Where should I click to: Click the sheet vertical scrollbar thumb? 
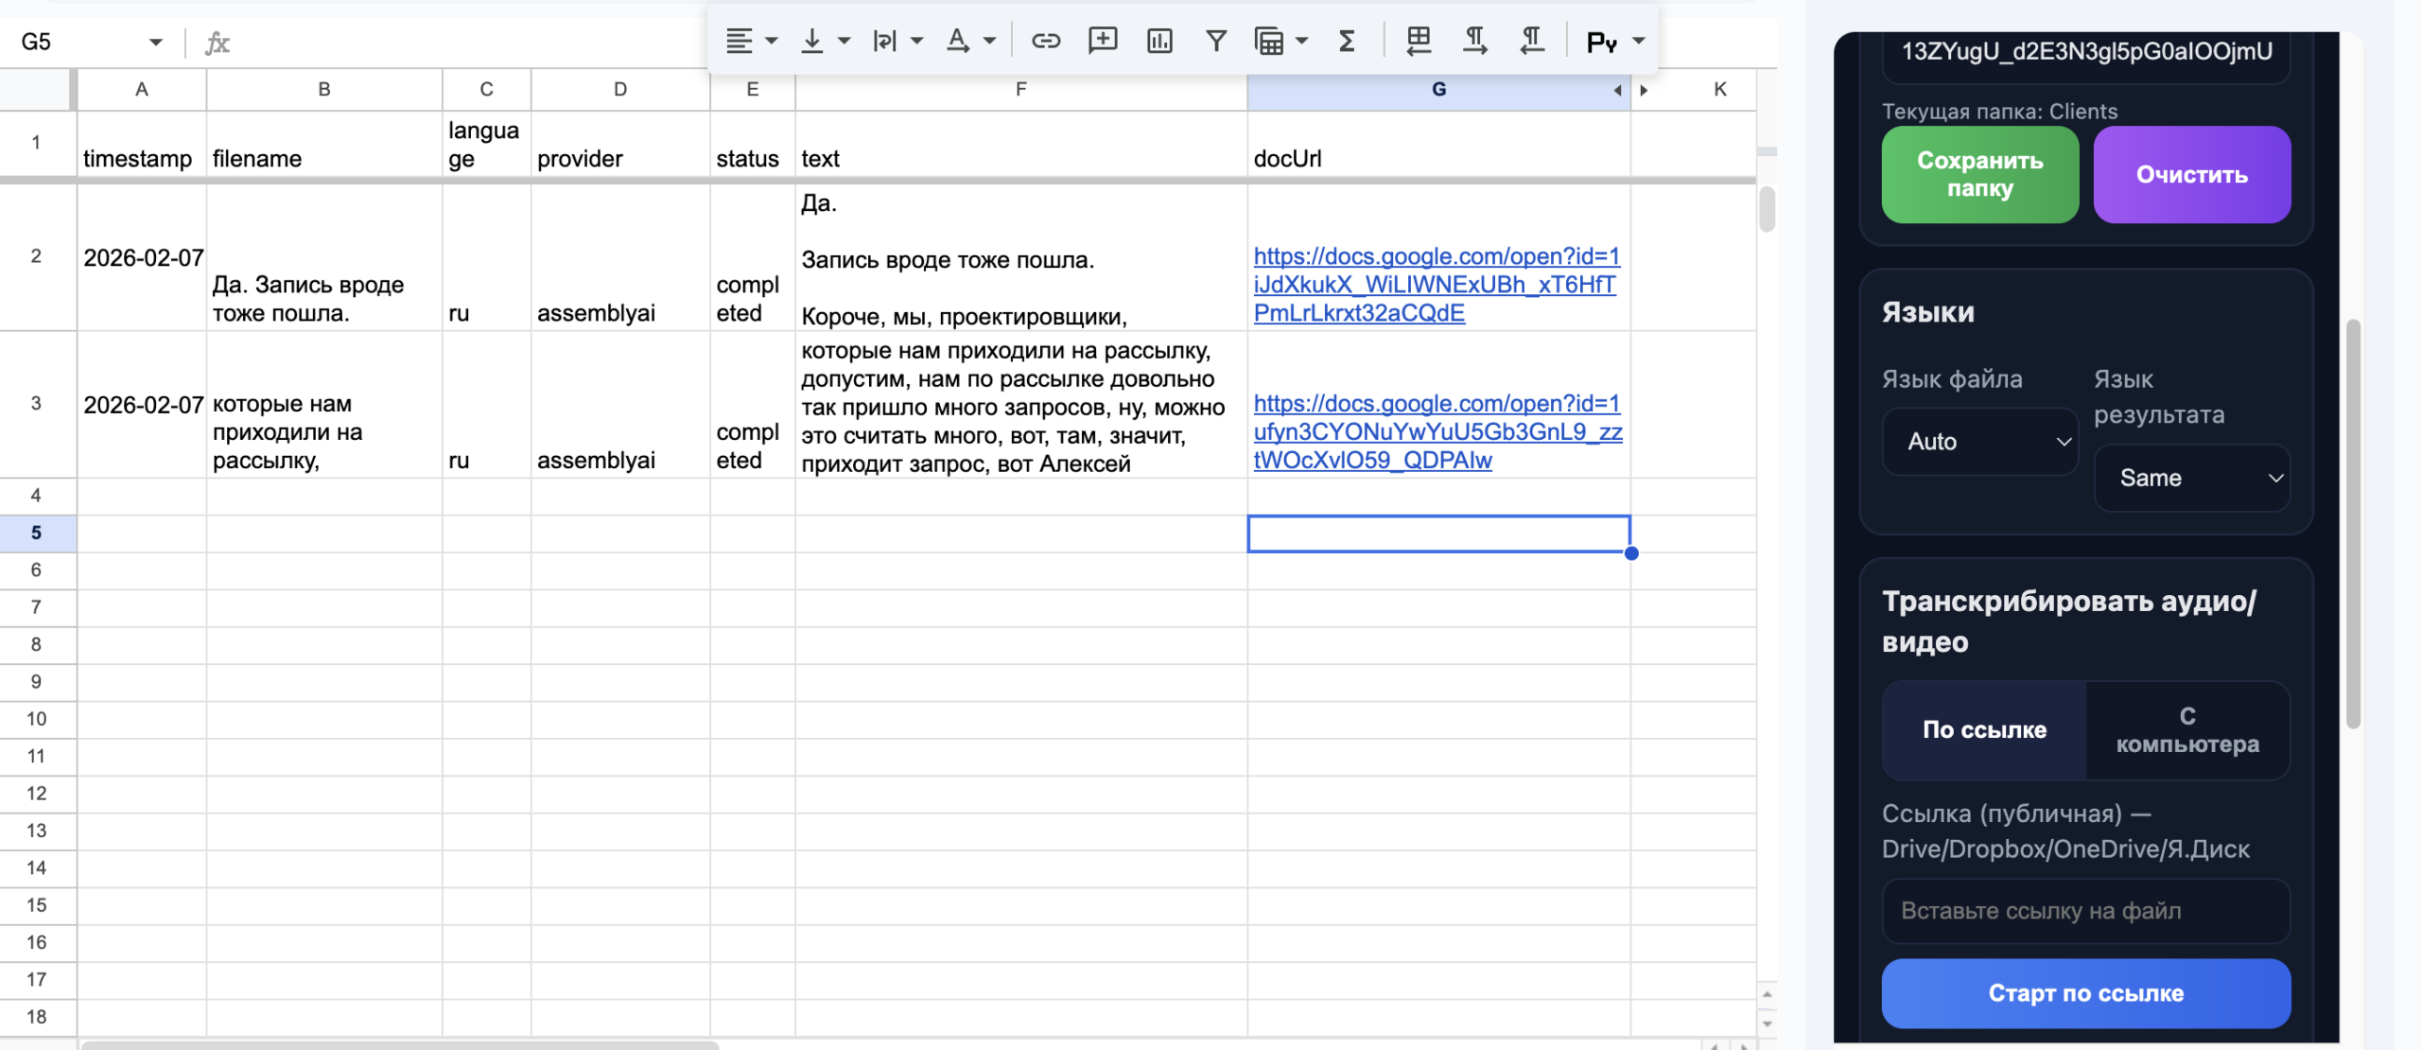pos(1767,209)
